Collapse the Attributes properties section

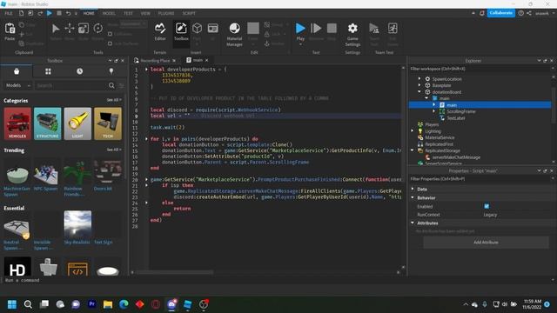click(413, 223)
